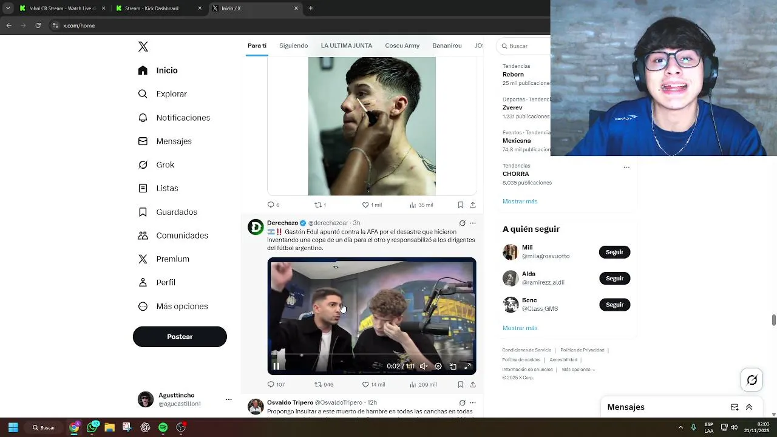Bookmark the Derechazo post

pyautogui.click(x=461, y=385)
